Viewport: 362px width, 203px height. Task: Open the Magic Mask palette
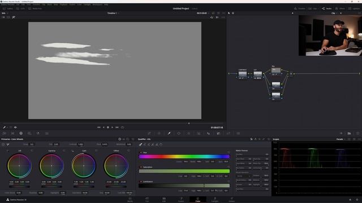tap(199, 133)
